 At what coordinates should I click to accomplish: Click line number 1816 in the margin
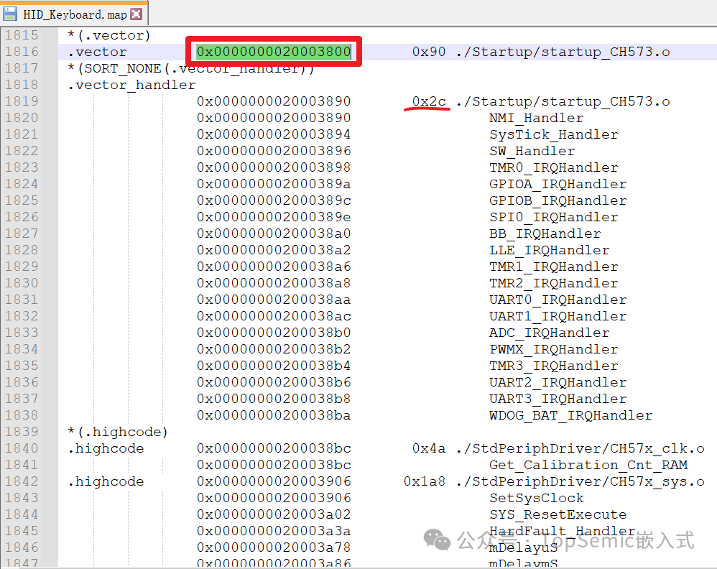[x=22, y=52]
